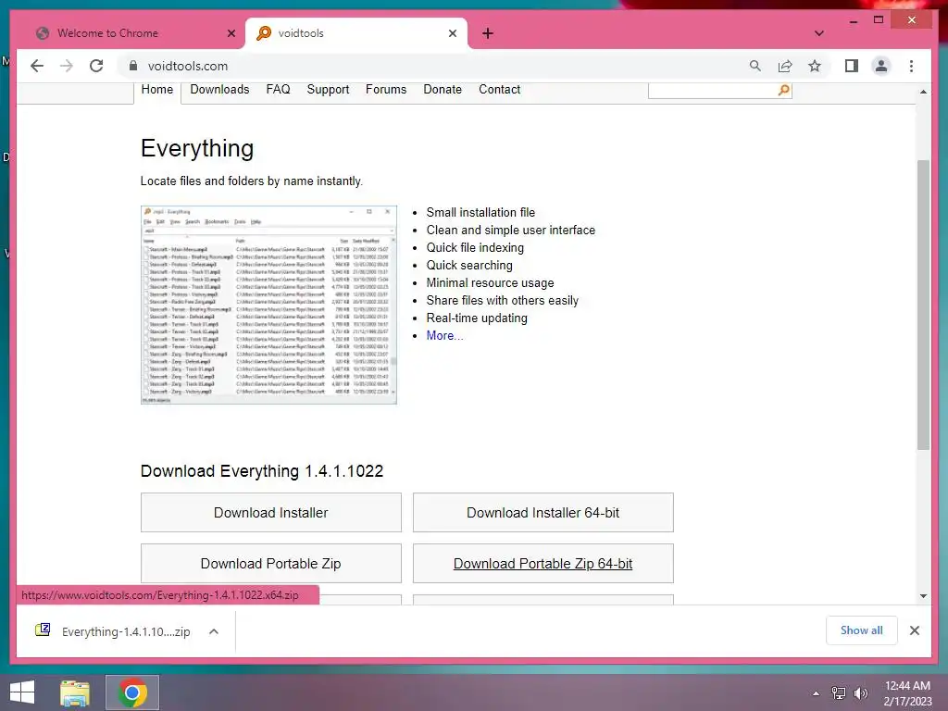The height and width of the screenshot is (711, 948).
Task: Reload the voidtools page
Action: (96, 66)
